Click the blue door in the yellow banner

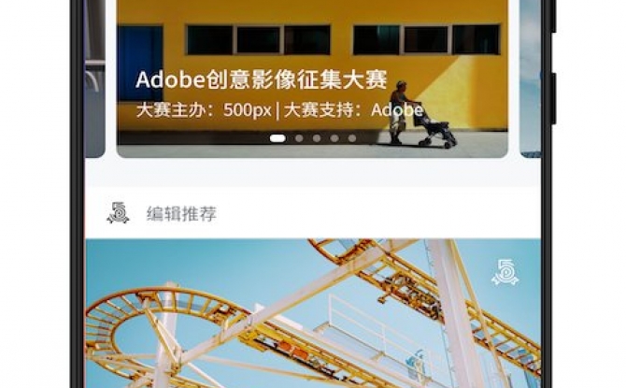pyautogui.click(x=140, y=64)
